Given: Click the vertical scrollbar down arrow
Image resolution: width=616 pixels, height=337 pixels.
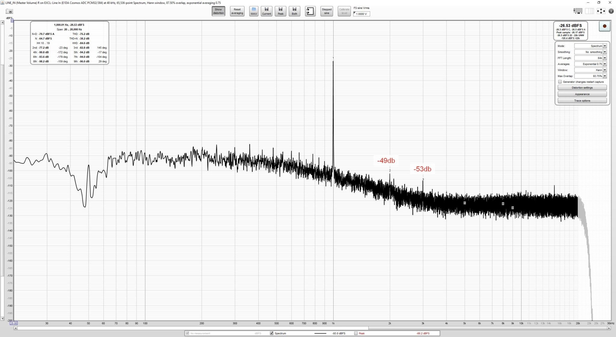Looking at the screenshot, I should (x=2, y=319).
